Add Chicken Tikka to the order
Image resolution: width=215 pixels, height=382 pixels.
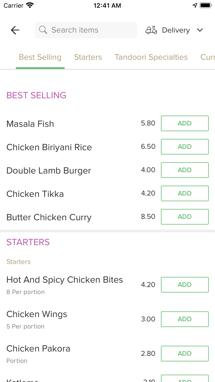click(x=185, y=193)
